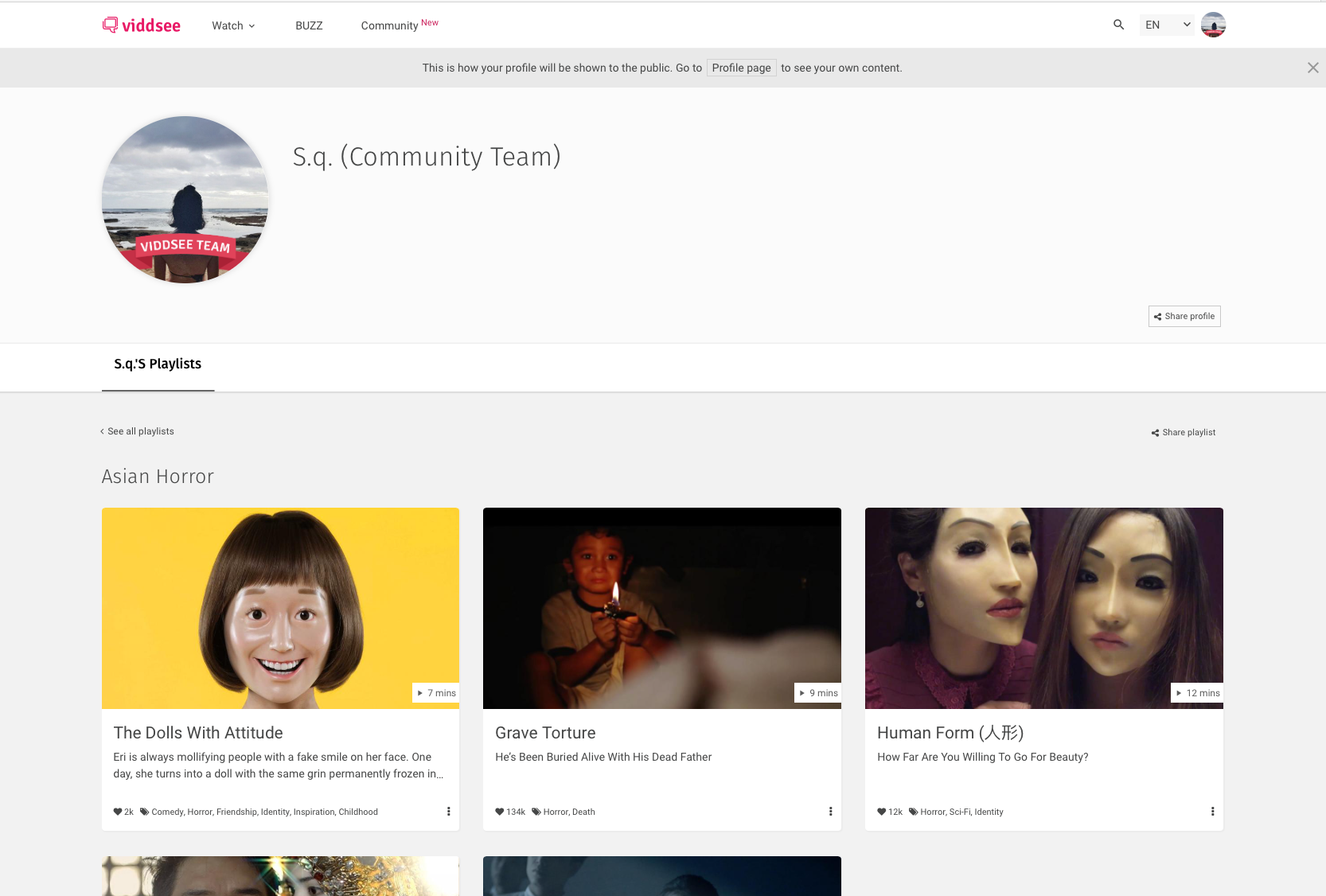The width and height of the screenshot is (1326, 896).
Task: Expand the Watch dropdown menu
Action: pos(233,25)
